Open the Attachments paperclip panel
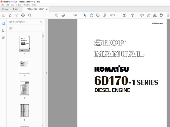Viewport: 170px width, 127px height. coord(3,37)
